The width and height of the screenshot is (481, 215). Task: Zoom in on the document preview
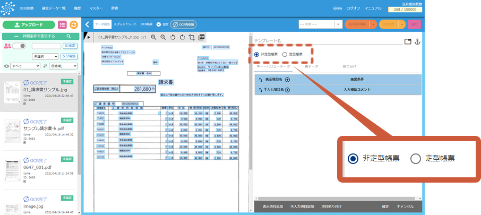[x=153, y=37]
